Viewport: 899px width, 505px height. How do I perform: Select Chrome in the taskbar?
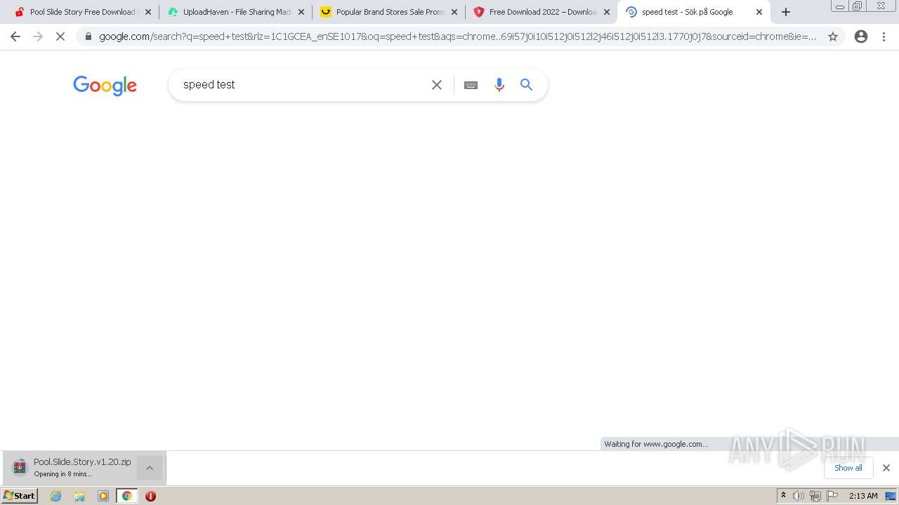pyautogui.click(x=126, y=496)
